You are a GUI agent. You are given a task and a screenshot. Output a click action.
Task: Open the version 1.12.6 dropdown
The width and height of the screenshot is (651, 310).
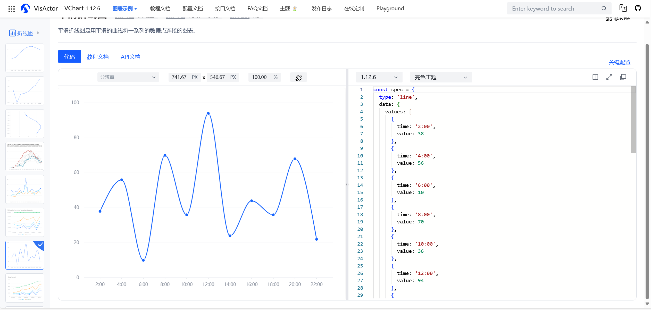(379, 77)
